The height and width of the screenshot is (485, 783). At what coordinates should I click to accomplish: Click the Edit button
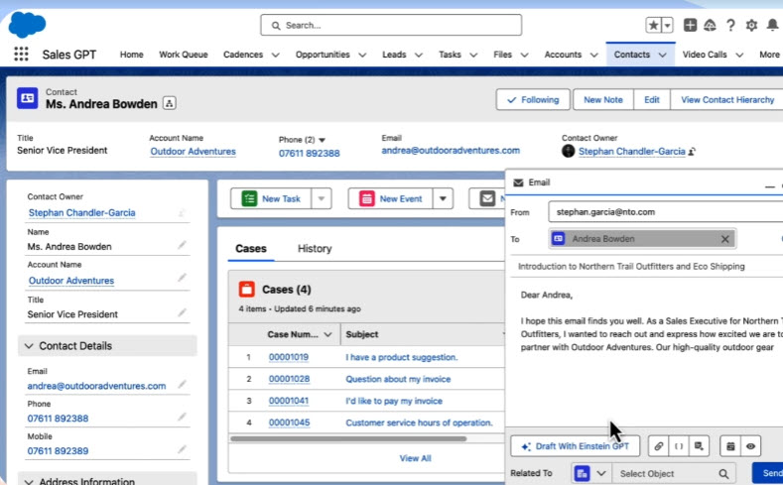coord(652,100)
